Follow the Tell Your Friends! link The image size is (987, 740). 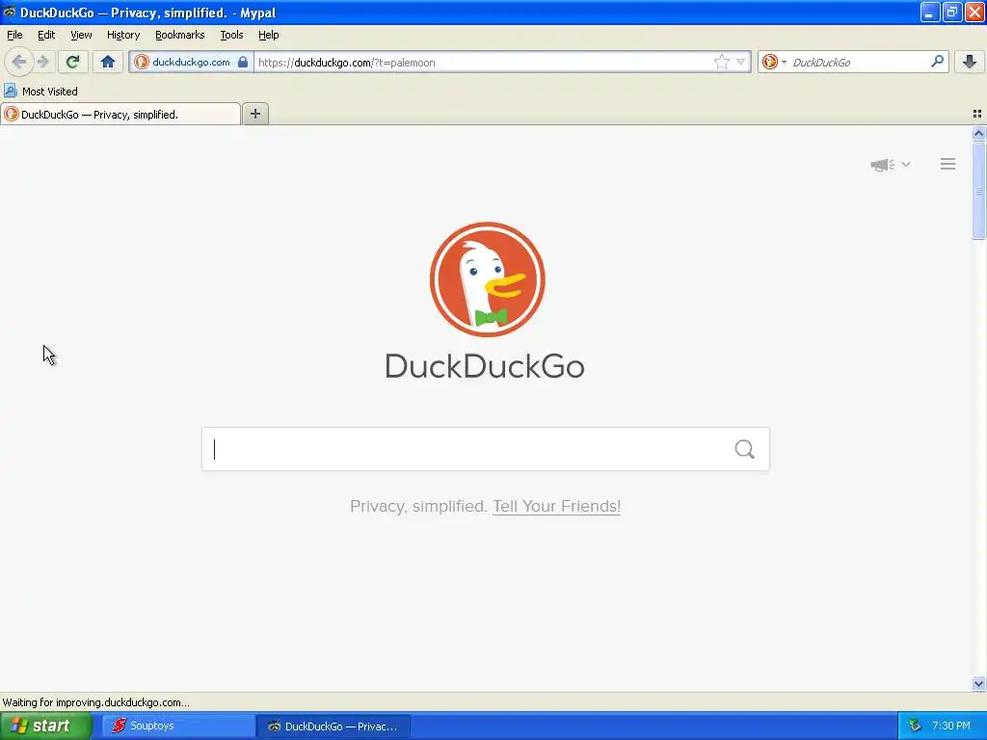pos(556,506)
